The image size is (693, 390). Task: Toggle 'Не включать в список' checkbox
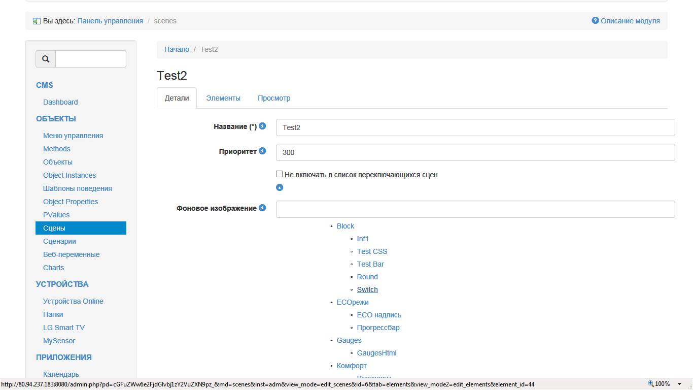pyautogui.click(x=279, y=174)
